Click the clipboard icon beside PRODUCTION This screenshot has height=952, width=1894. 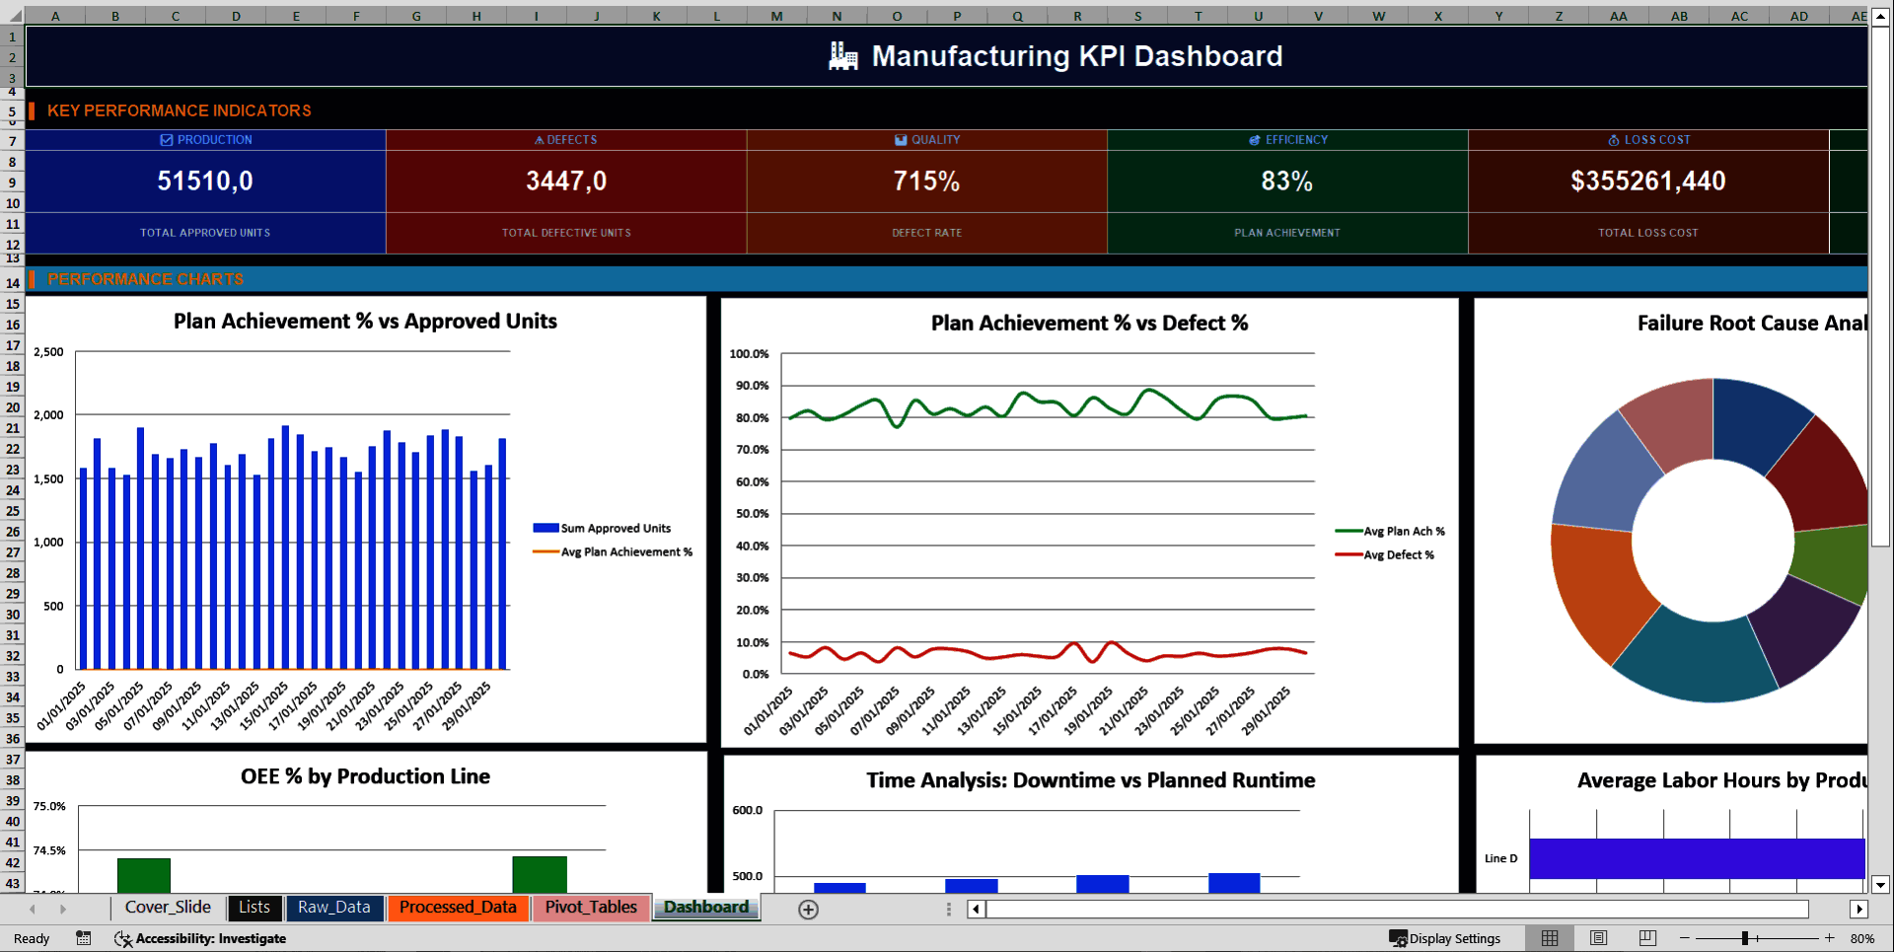tap(164, 139)
